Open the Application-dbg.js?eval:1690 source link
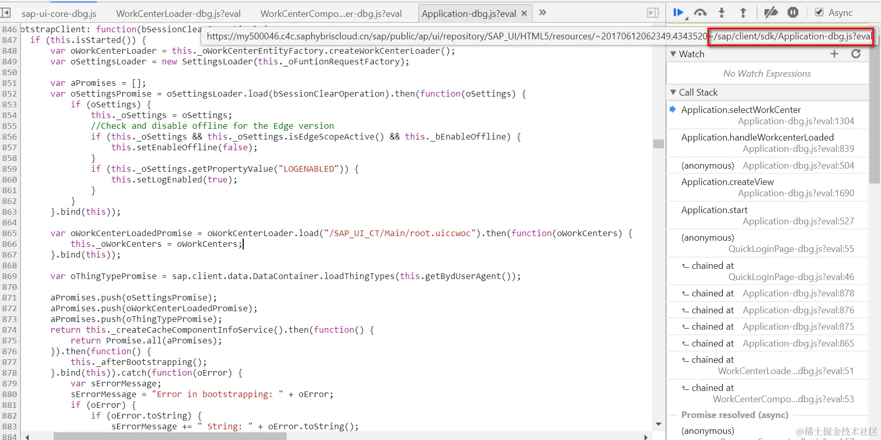The height and width of the screenshot is (440, 881). 796,193
